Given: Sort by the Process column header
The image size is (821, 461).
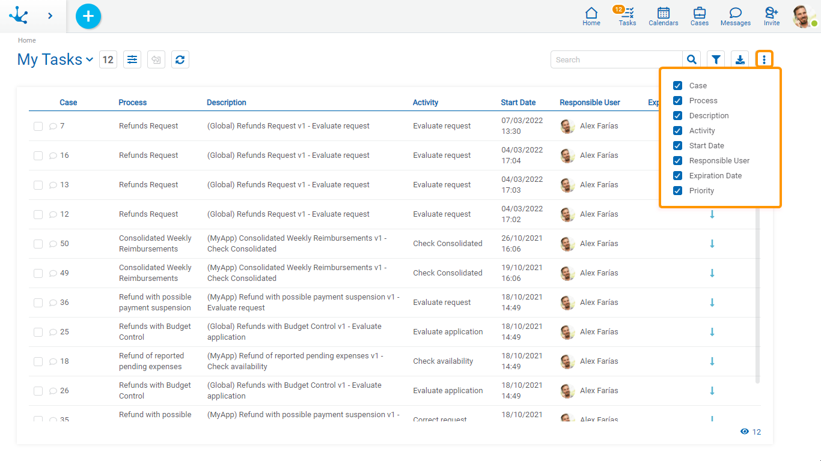Looking at the screenshot, I should tap(133, 103).
